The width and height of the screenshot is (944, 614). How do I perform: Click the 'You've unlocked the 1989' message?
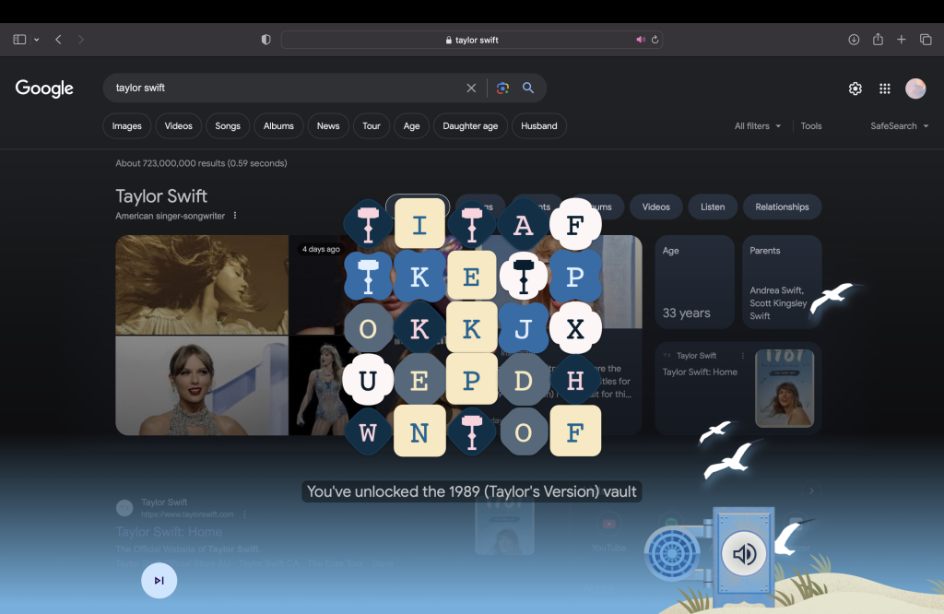pos(471,491)
